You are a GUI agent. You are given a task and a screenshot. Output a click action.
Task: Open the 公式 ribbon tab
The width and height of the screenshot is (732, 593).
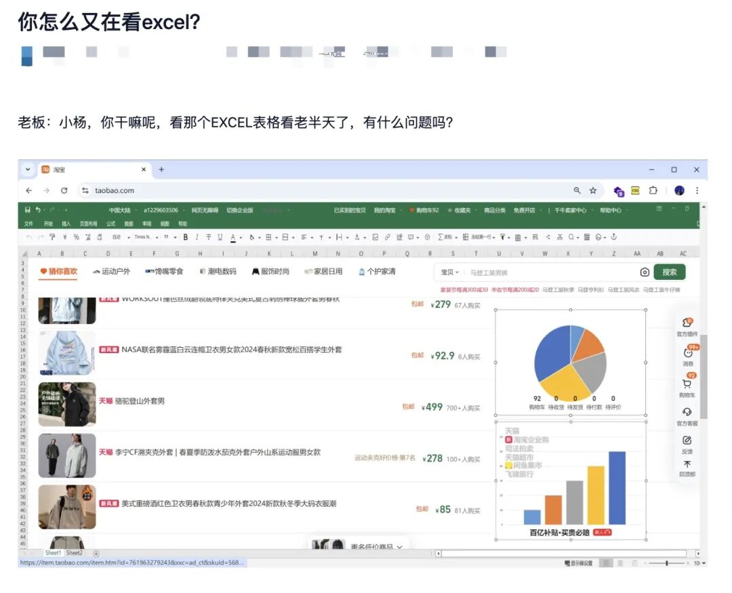110,224
